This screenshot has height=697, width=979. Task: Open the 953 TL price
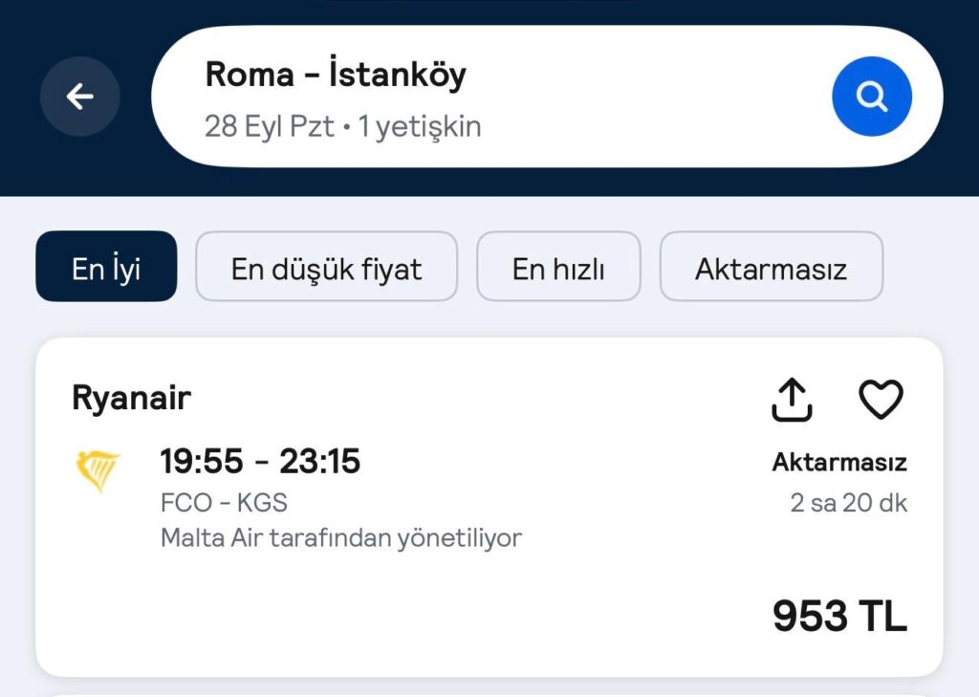click(x=839, y=616)
